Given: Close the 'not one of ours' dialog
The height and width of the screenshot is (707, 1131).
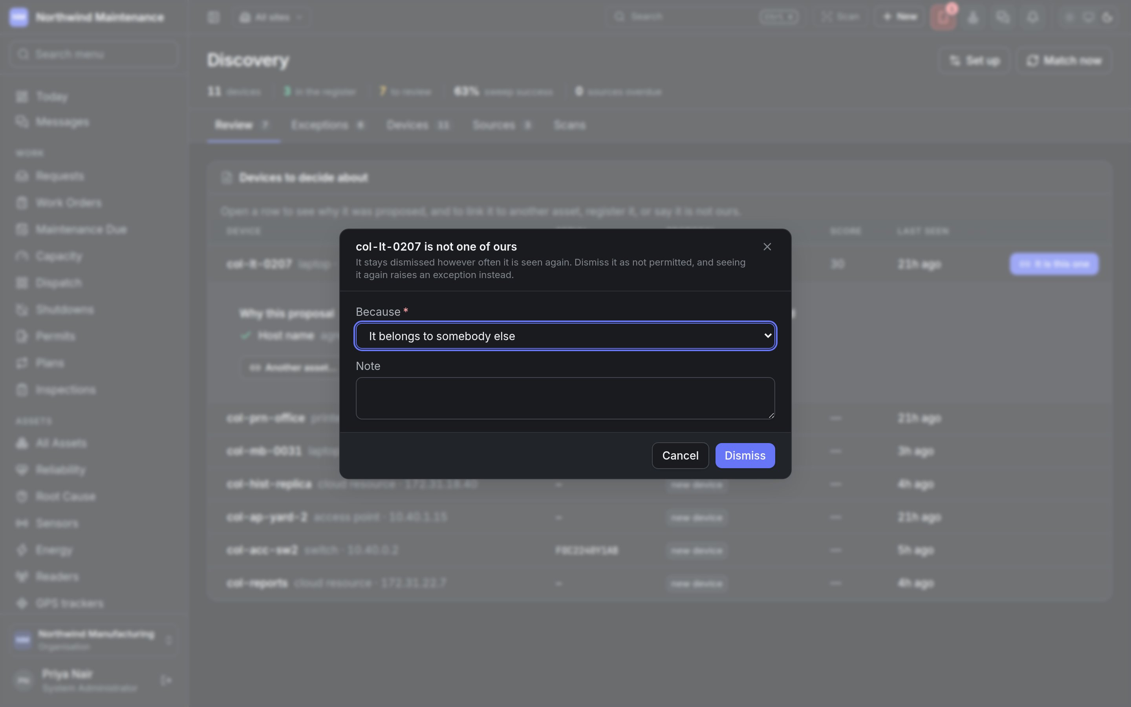Looking at the screenshot, I should (767, 246).
